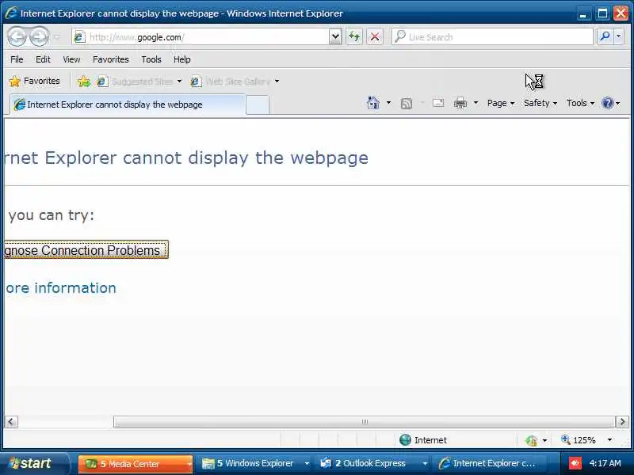Viewport: 634px width, 475px height.
Task: Click Diagnose Connection Problems button
Action: coord(86,250)
